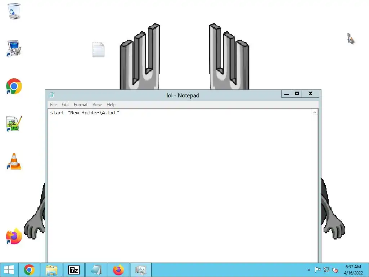Open the clock showing 6:37 AM
The width and height of the screenshot is (369, 277).
coord(353,270)
